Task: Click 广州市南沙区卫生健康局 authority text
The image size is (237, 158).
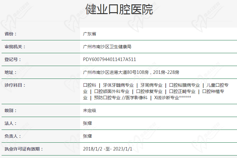Action: click(107, 47)
